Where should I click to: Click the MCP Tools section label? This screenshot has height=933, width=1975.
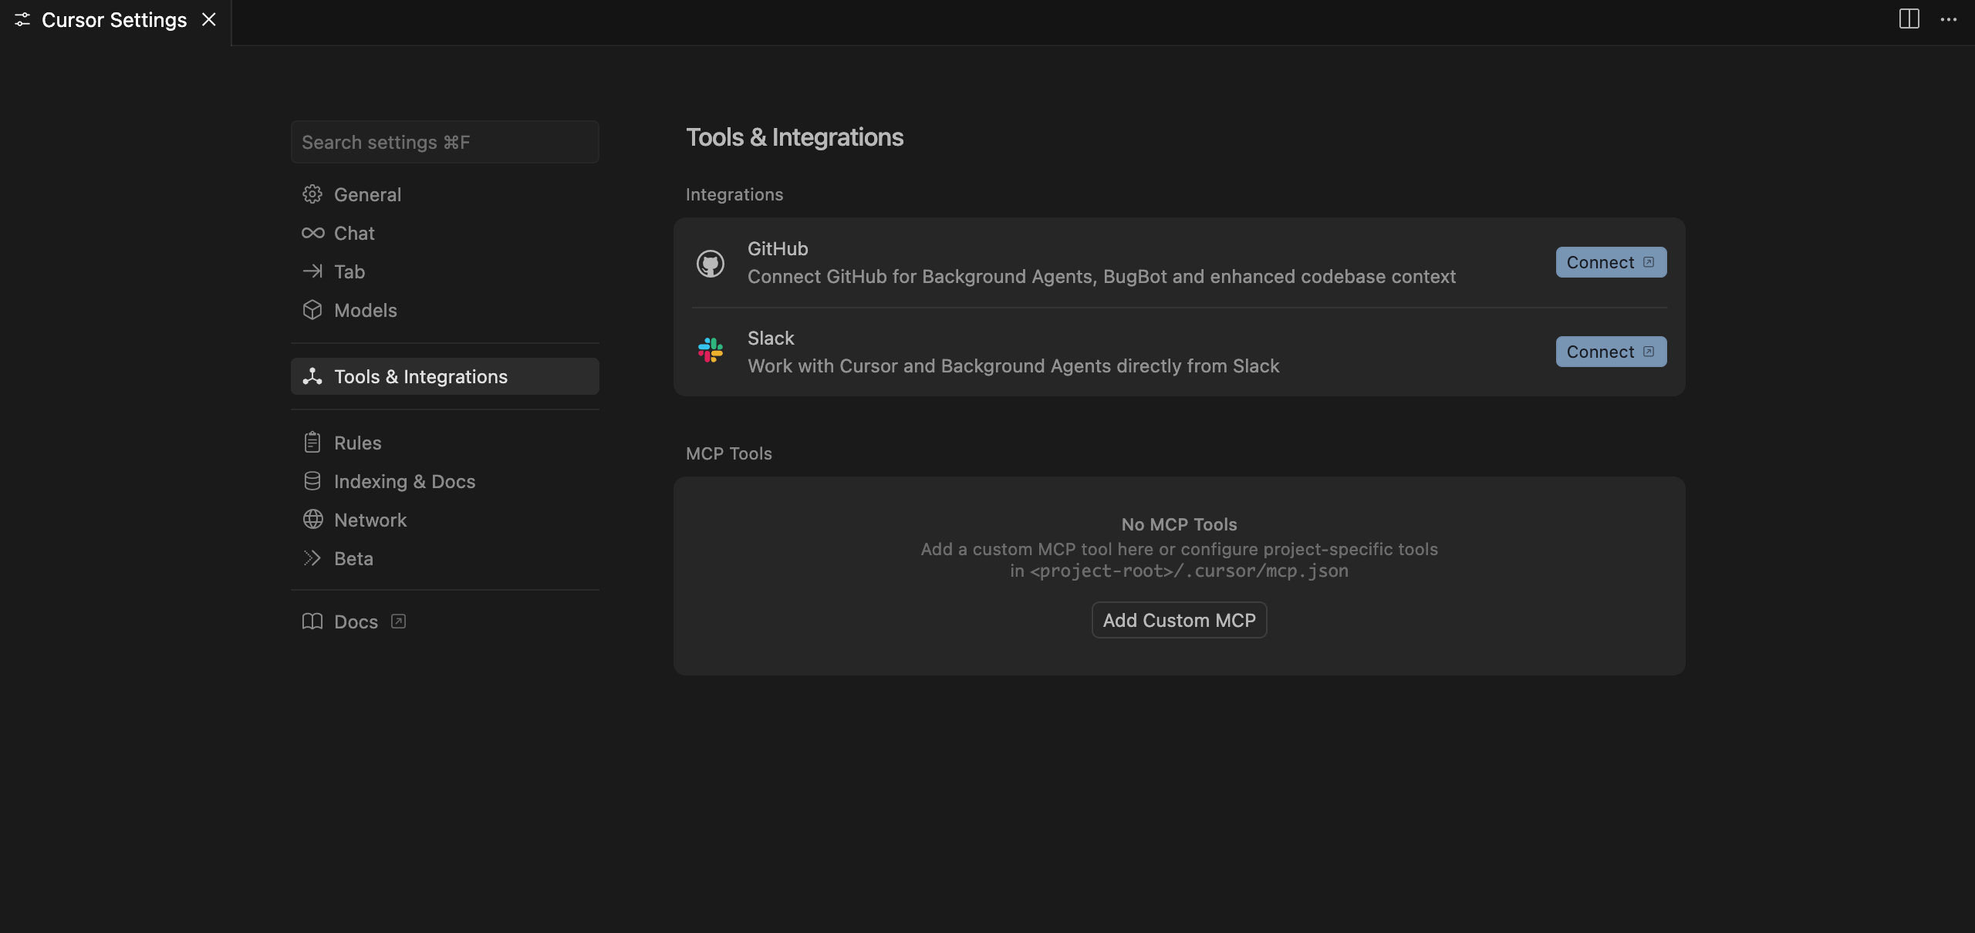729,453
